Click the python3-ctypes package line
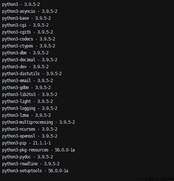 pos(29,46)
